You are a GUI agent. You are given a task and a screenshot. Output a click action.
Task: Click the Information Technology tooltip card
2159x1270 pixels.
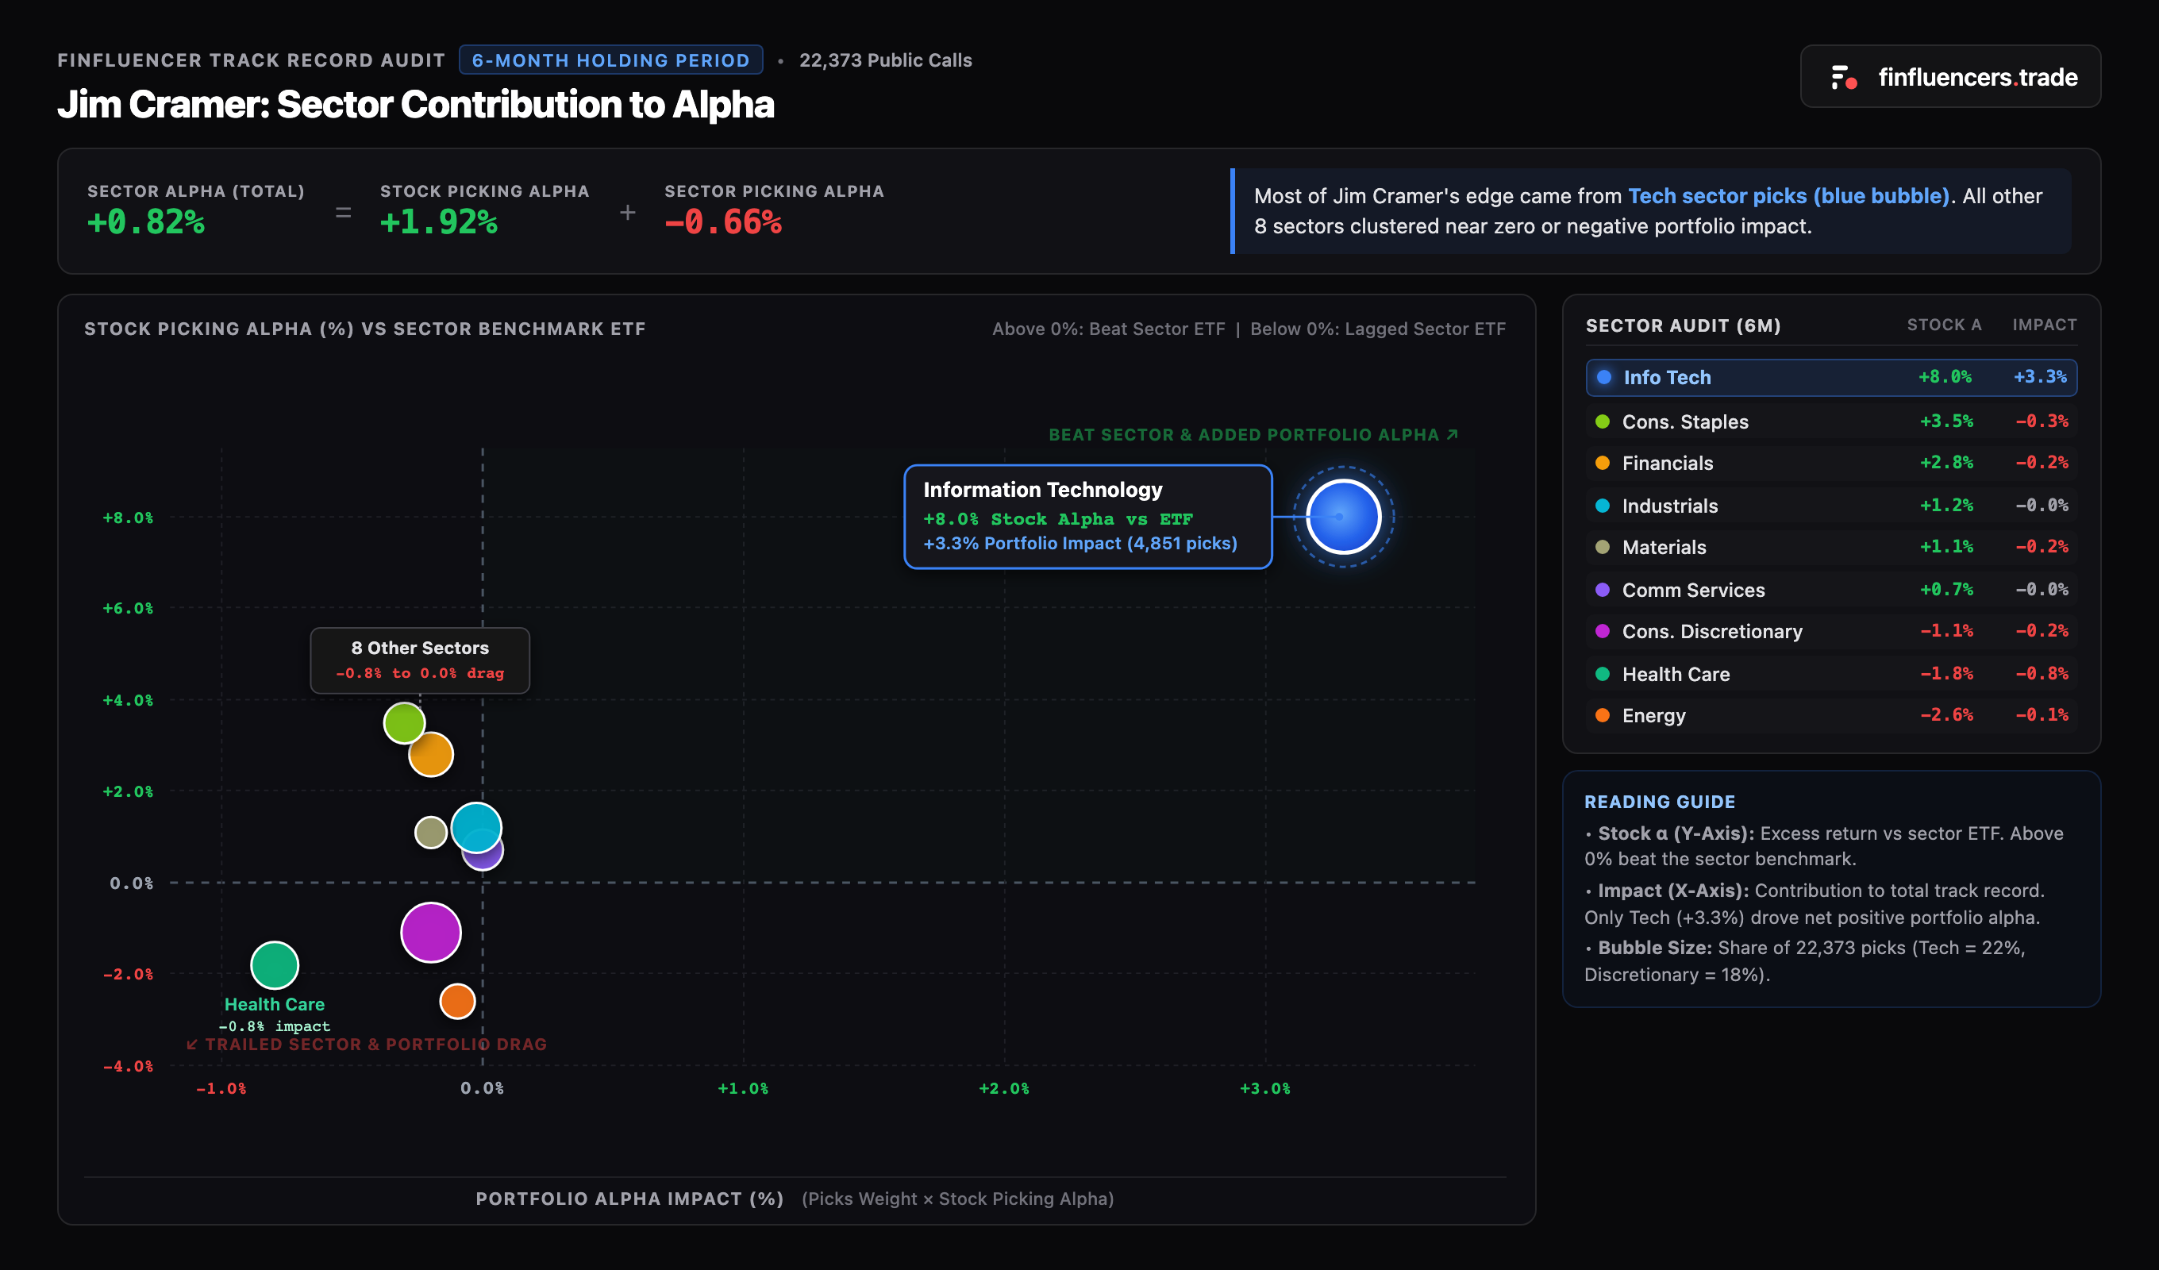coord(1087,517)
